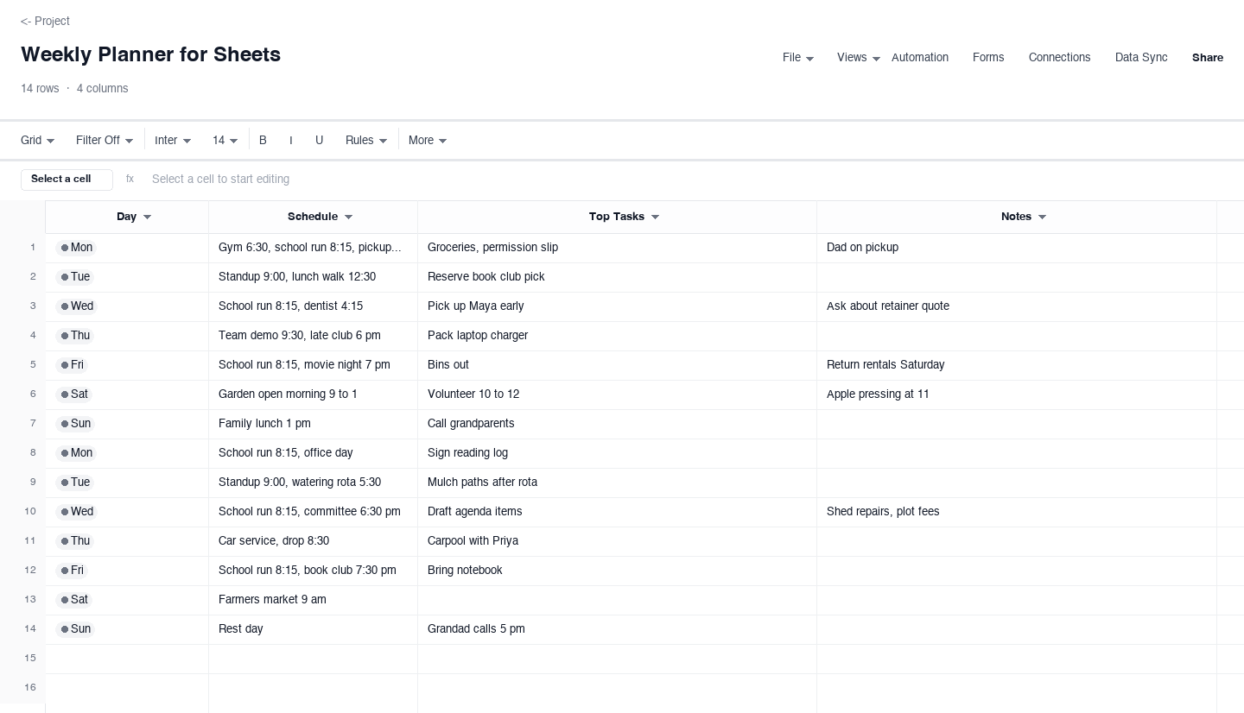
Task: Open the Grid view dropdown
Action: coord(38,140)
